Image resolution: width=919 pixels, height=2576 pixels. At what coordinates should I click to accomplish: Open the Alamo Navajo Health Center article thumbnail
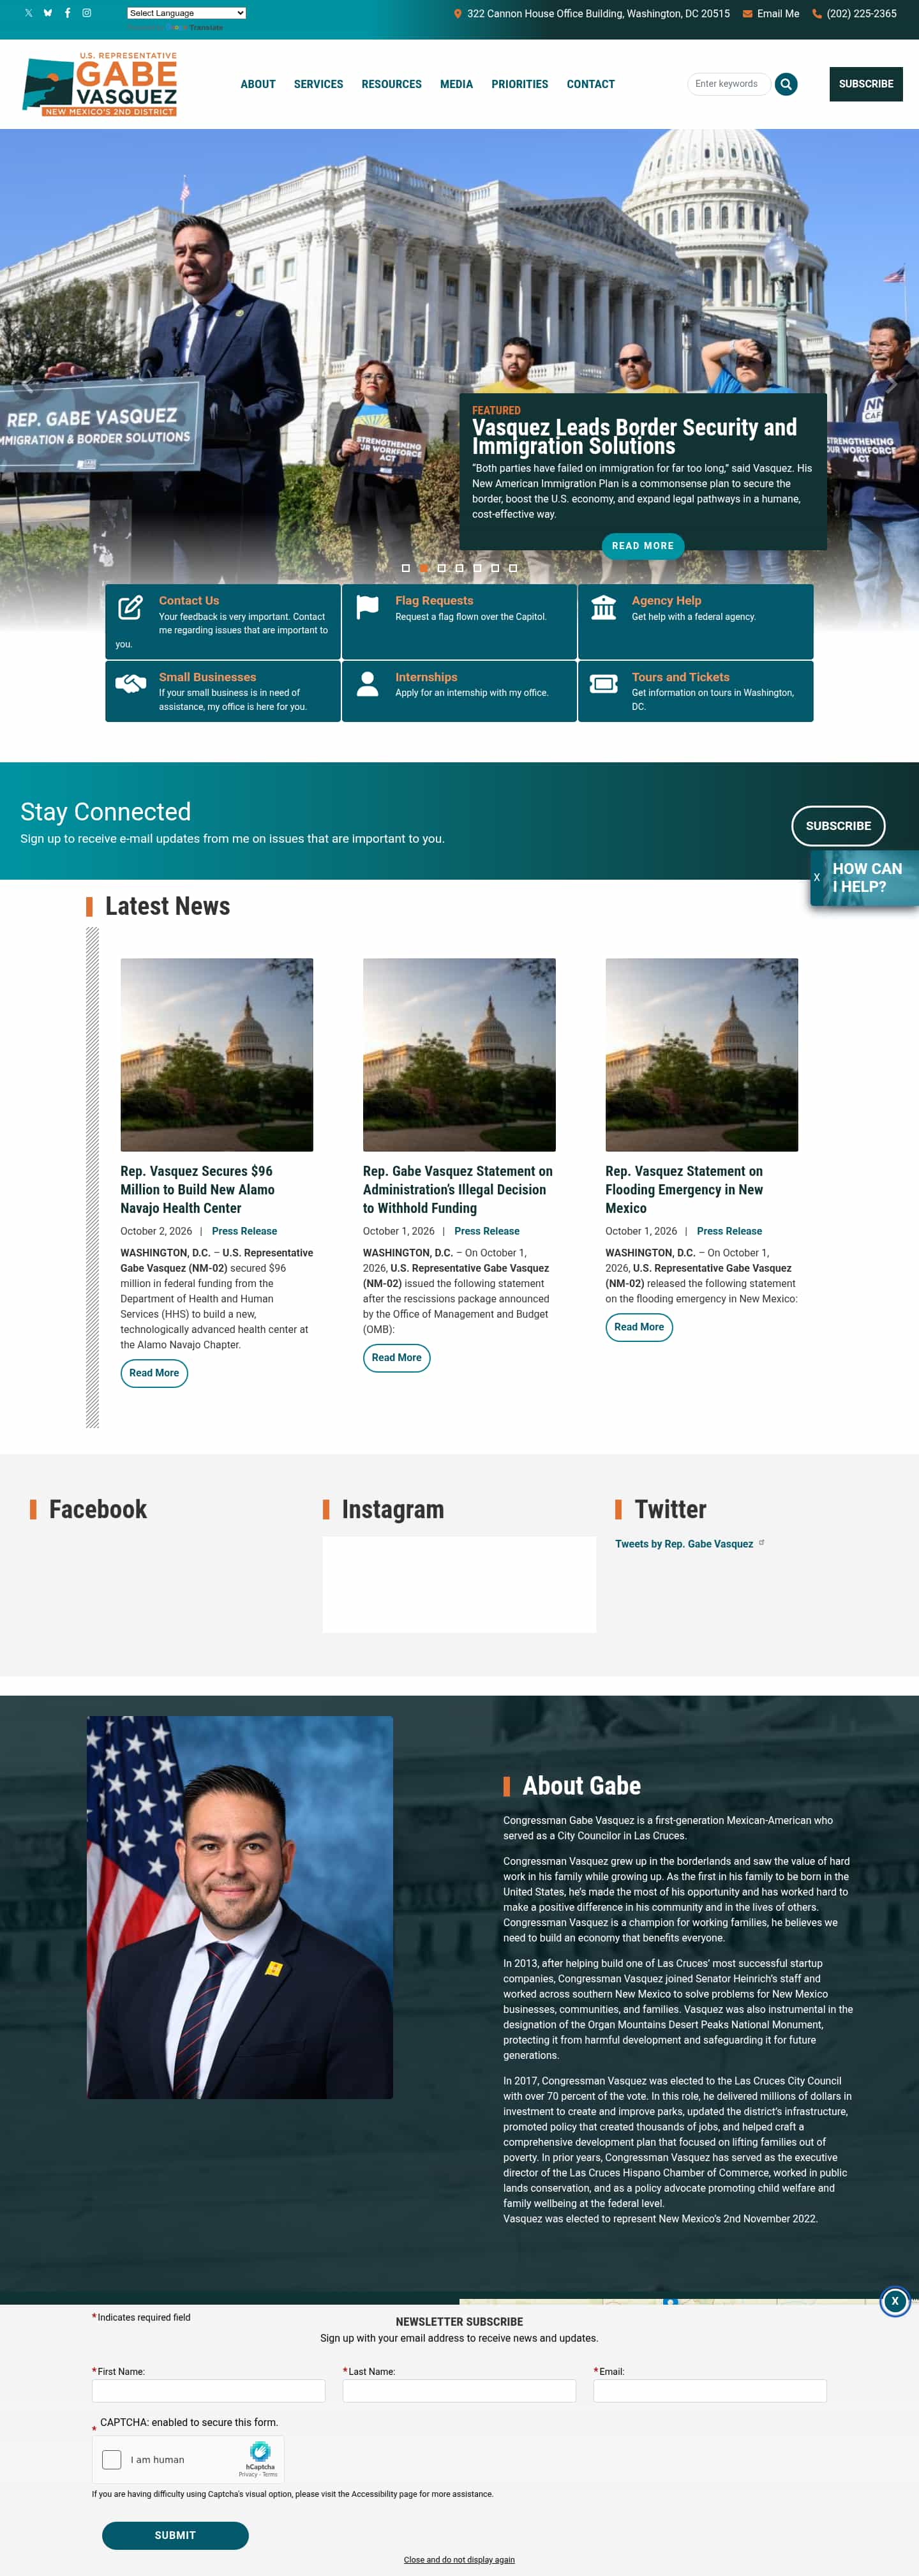click(x=217, y=1055)
